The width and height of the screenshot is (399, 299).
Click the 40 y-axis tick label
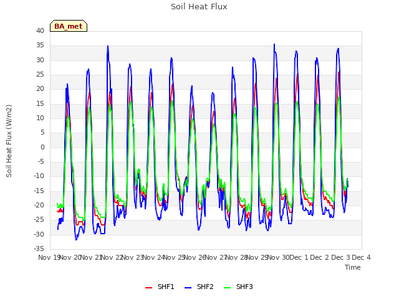point(40,31)
